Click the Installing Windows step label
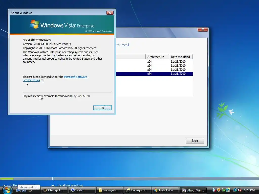This screenshot has height=194, width=259. [x=70, y=185]
